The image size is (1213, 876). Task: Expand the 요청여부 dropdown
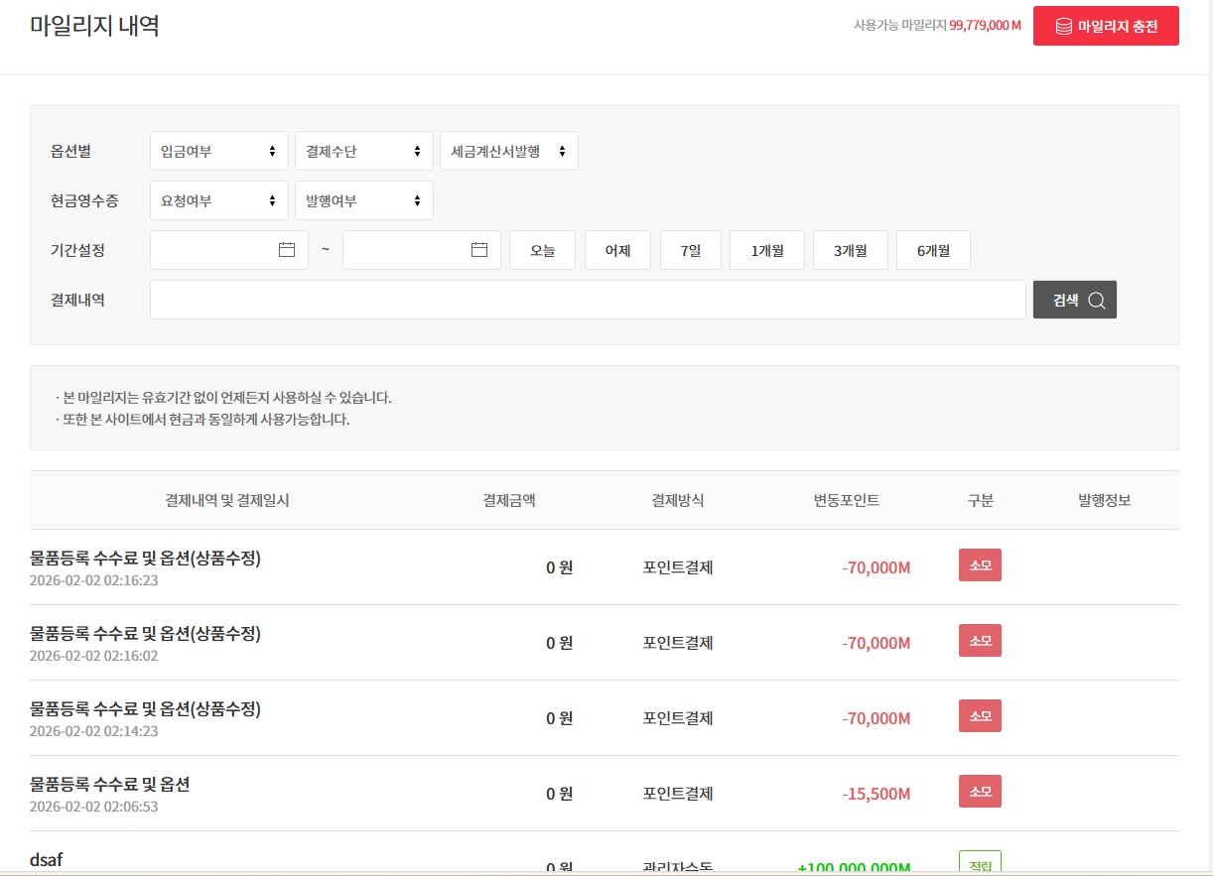click(218, 200)
